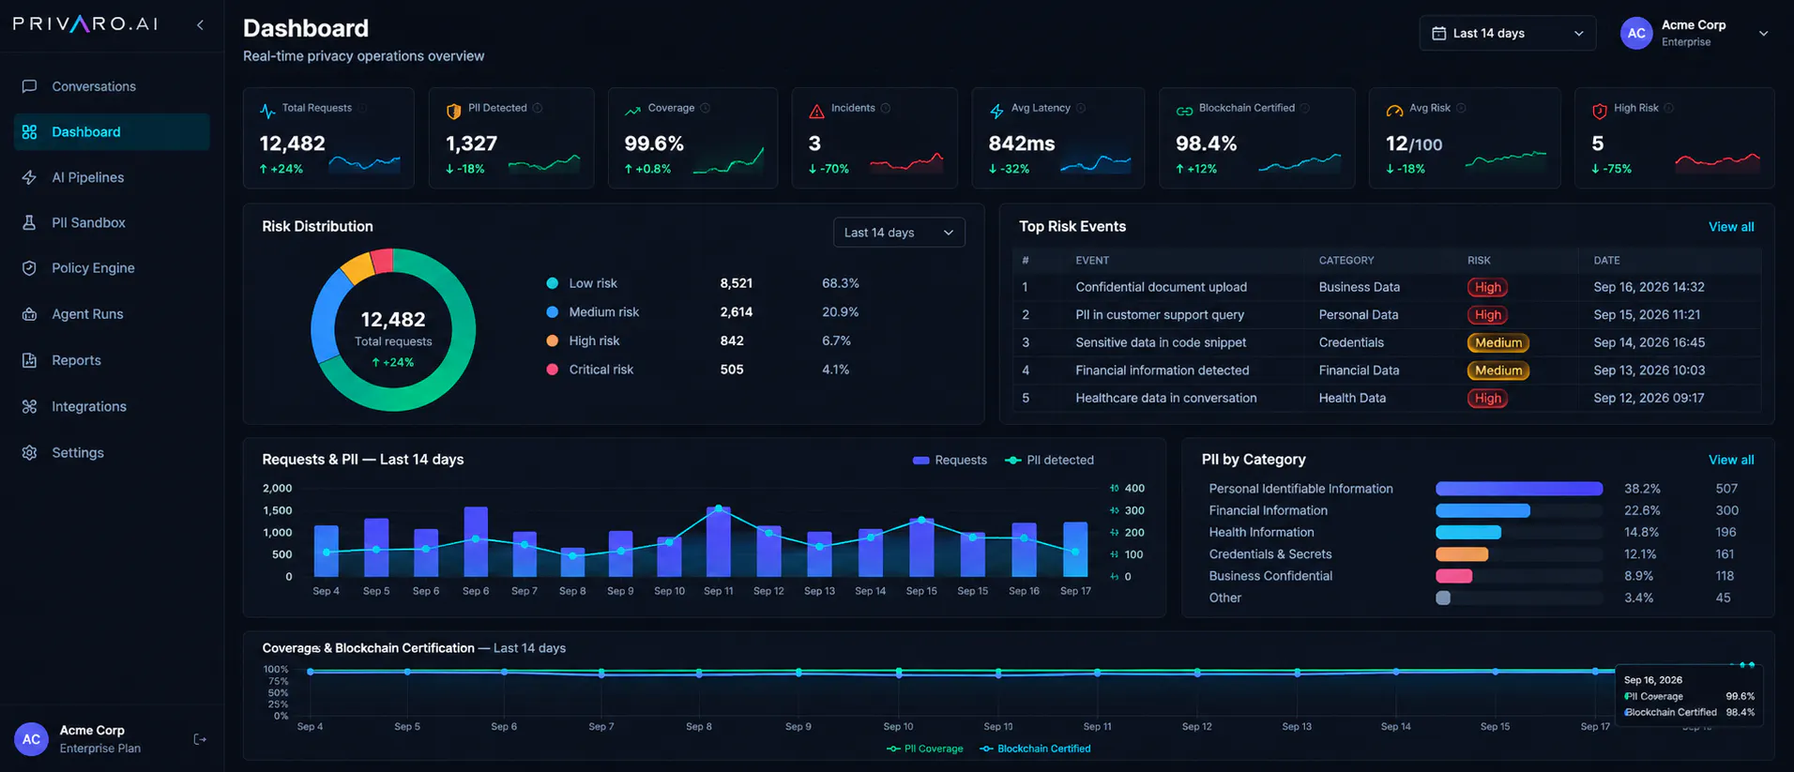
Task: Toggle Requests series in chart legend
Action: pos(950,460)
